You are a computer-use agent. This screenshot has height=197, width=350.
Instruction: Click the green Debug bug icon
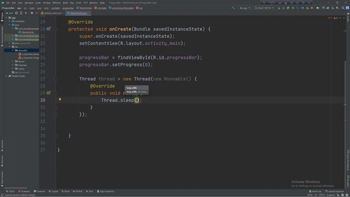tap(293, 8)
